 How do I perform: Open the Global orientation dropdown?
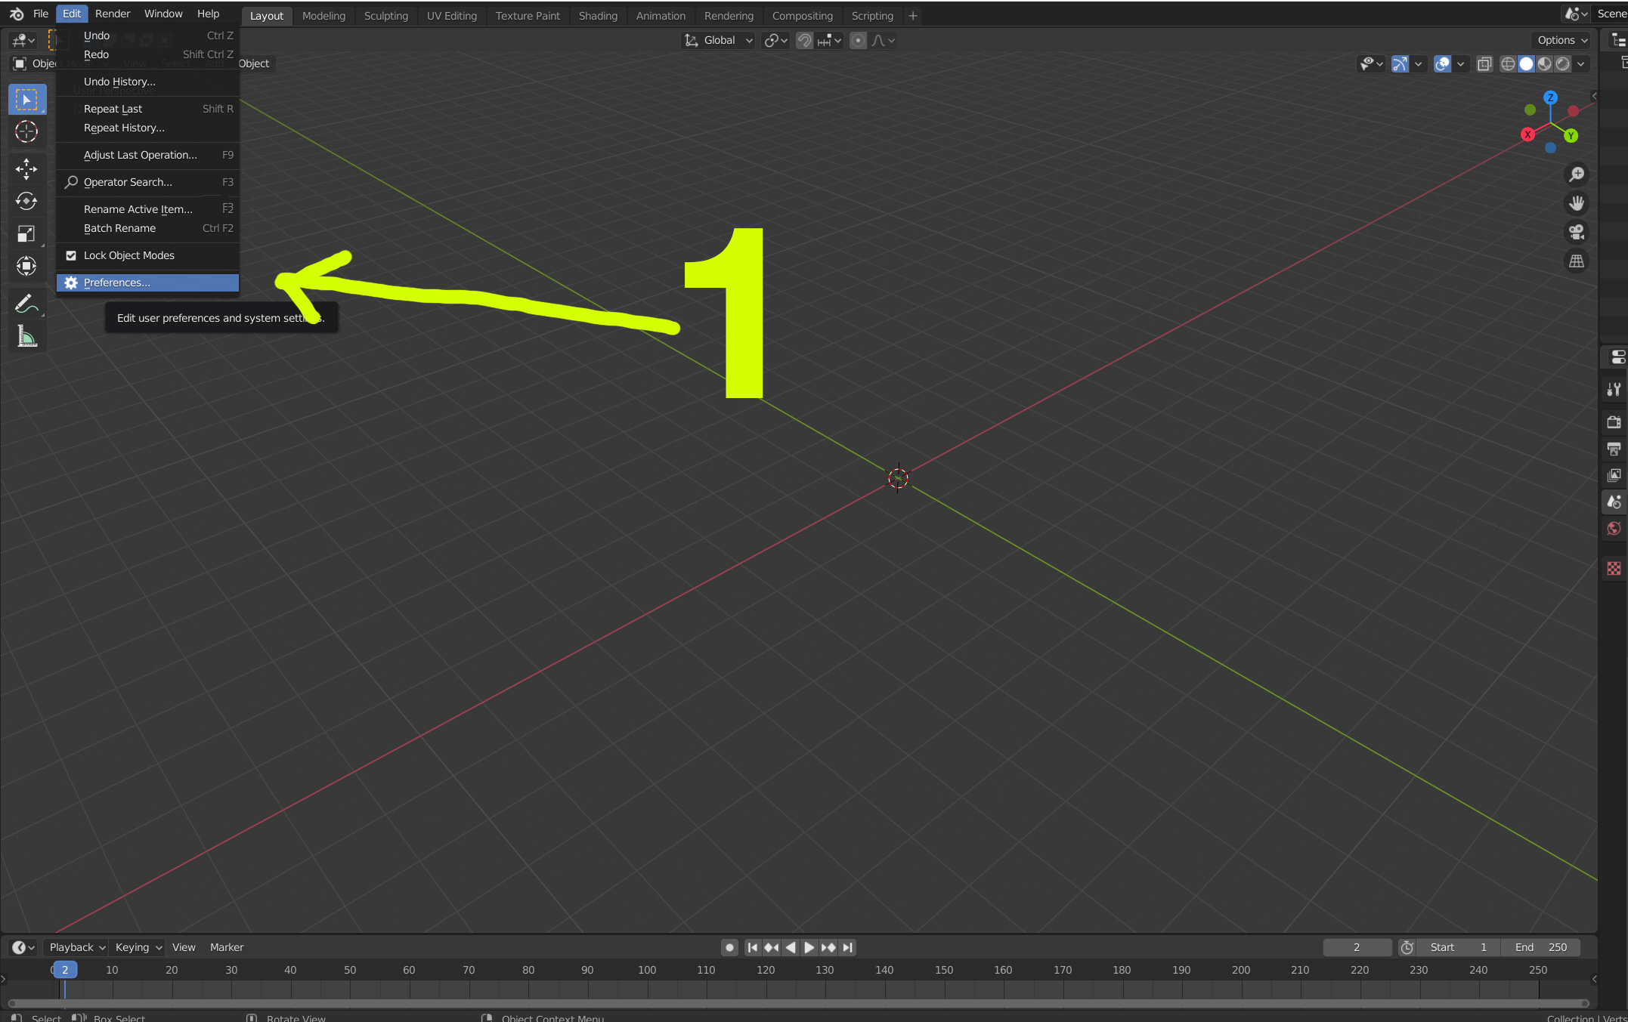pyautogui.click(x=719, y=41)
